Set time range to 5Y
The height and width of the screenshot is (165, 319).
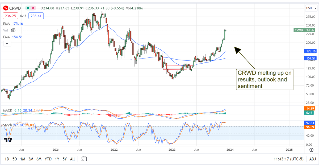point(65,159)
